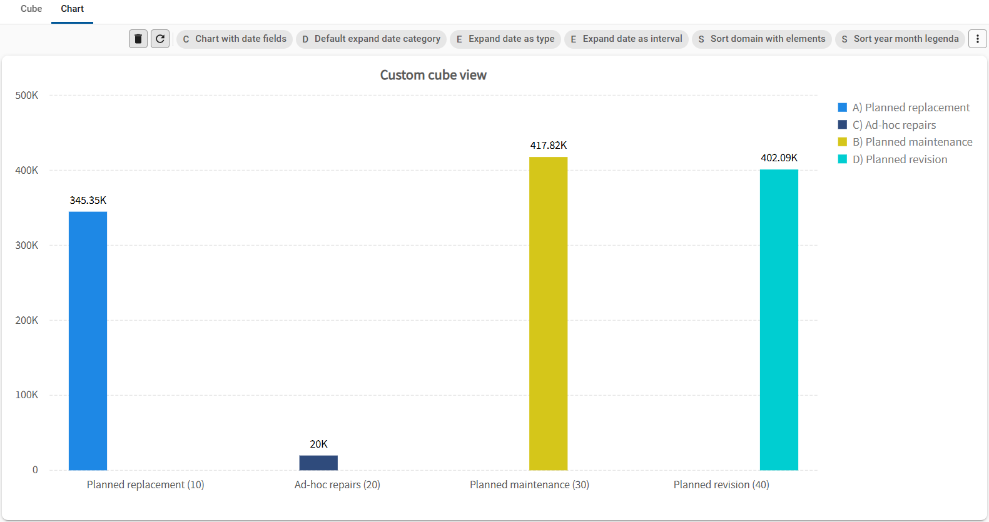The height and width of the screenshot is (522, 989).
Task: Choose the Expand date as interval view
Action: coord(626,39)
